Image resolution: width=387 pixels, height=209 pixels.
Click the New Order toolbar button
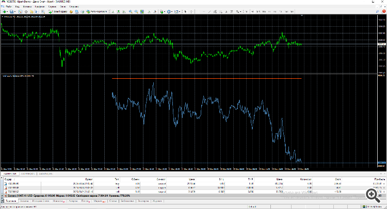[x=58, y=11]
